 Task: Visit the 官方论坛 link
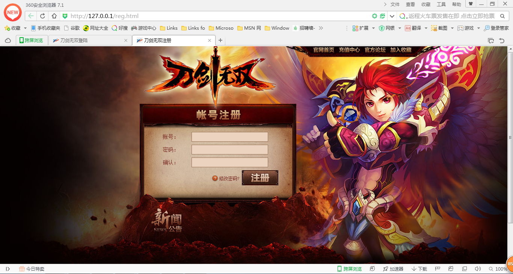pos(375,50)
